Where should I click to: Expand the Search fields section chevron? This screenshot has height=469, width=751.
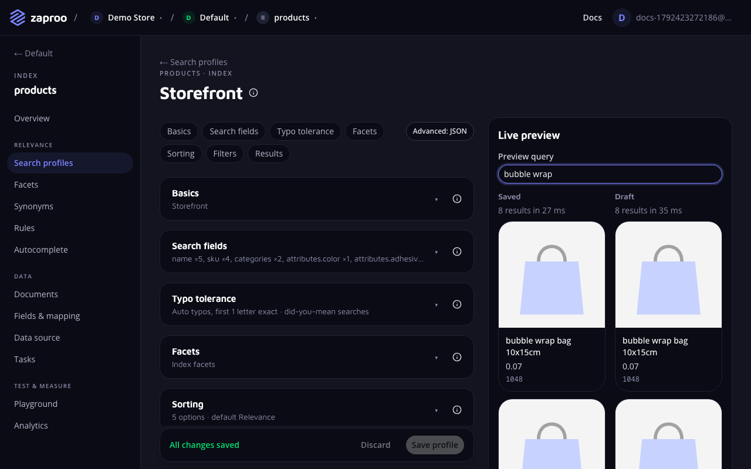tap(436, 252)
